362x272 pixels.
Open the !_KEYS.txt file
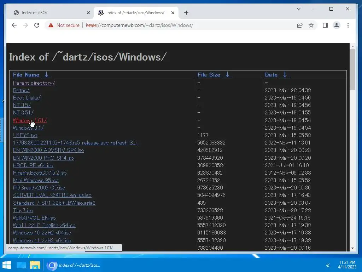coord(25,135)
